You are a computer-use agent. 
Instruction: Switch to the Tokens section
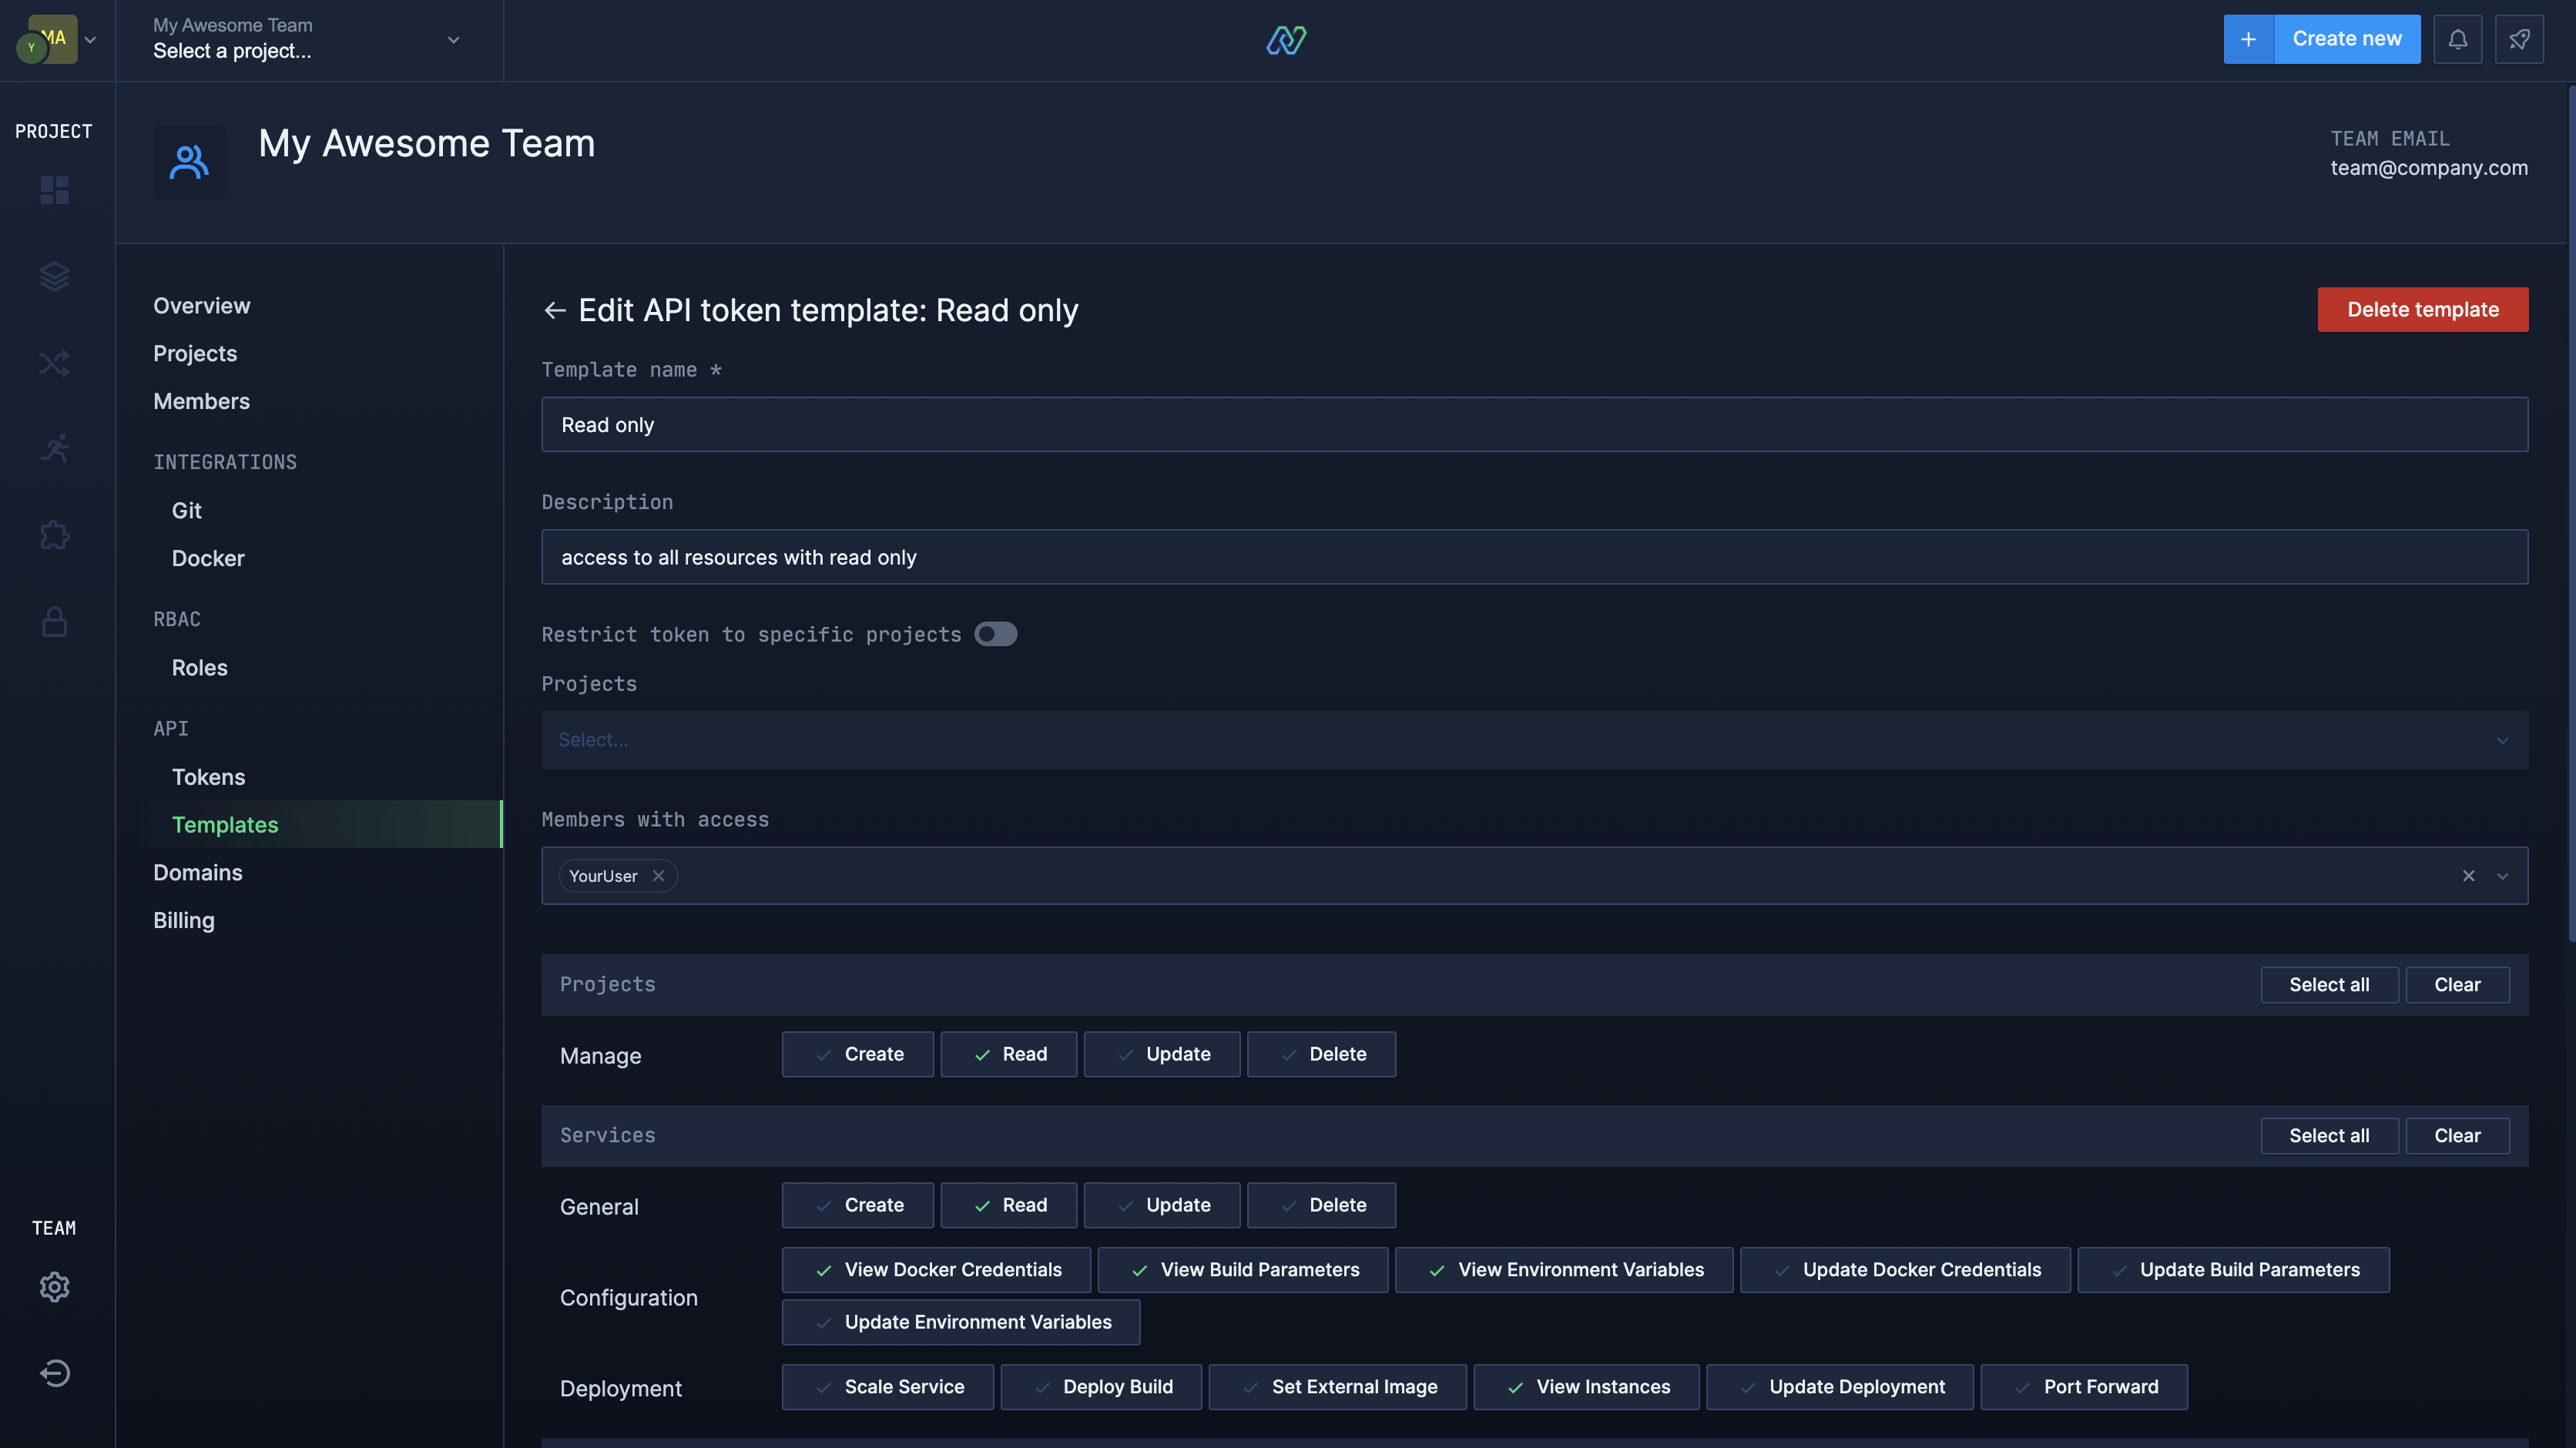pyautogui.click(x=208, y=776)
